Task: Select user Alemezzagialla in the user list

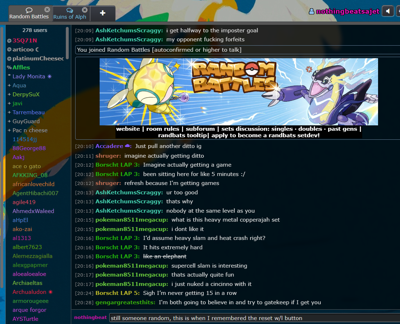Action: (32, 256)
